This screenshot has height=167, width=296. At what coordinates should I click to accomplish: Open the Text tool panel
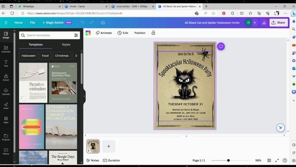(6, 64)
